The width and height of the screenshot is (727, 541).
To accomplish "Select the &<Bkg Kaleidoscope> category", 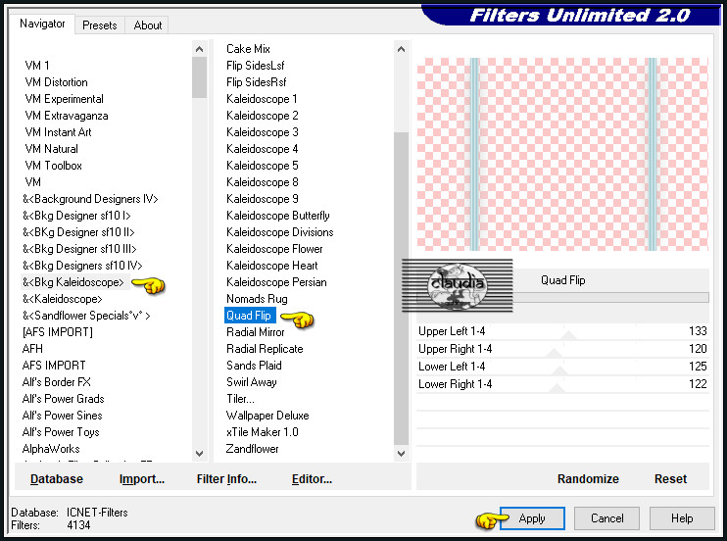I will [73, 282].
